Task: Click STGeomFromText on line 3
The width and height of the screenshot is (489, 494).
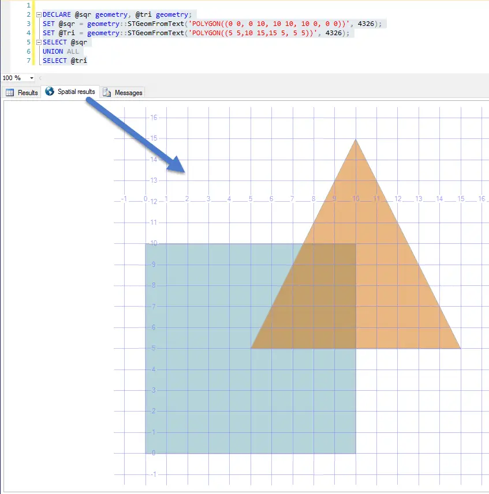Action: pos(155,24)
